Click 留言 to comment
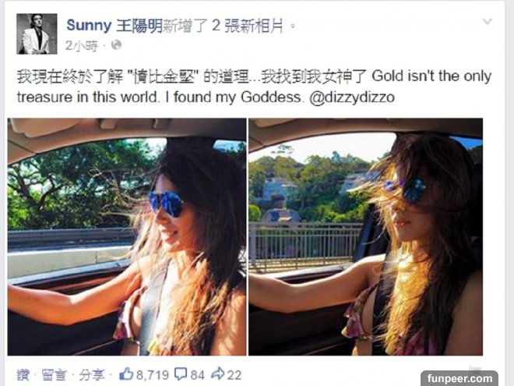 click(x=54, y=375)
